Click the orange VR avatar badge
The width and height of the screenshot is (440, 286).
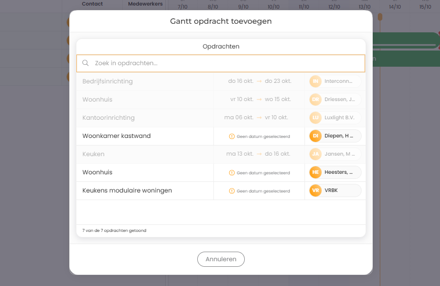pyautogui.click(x=316, y=190)
